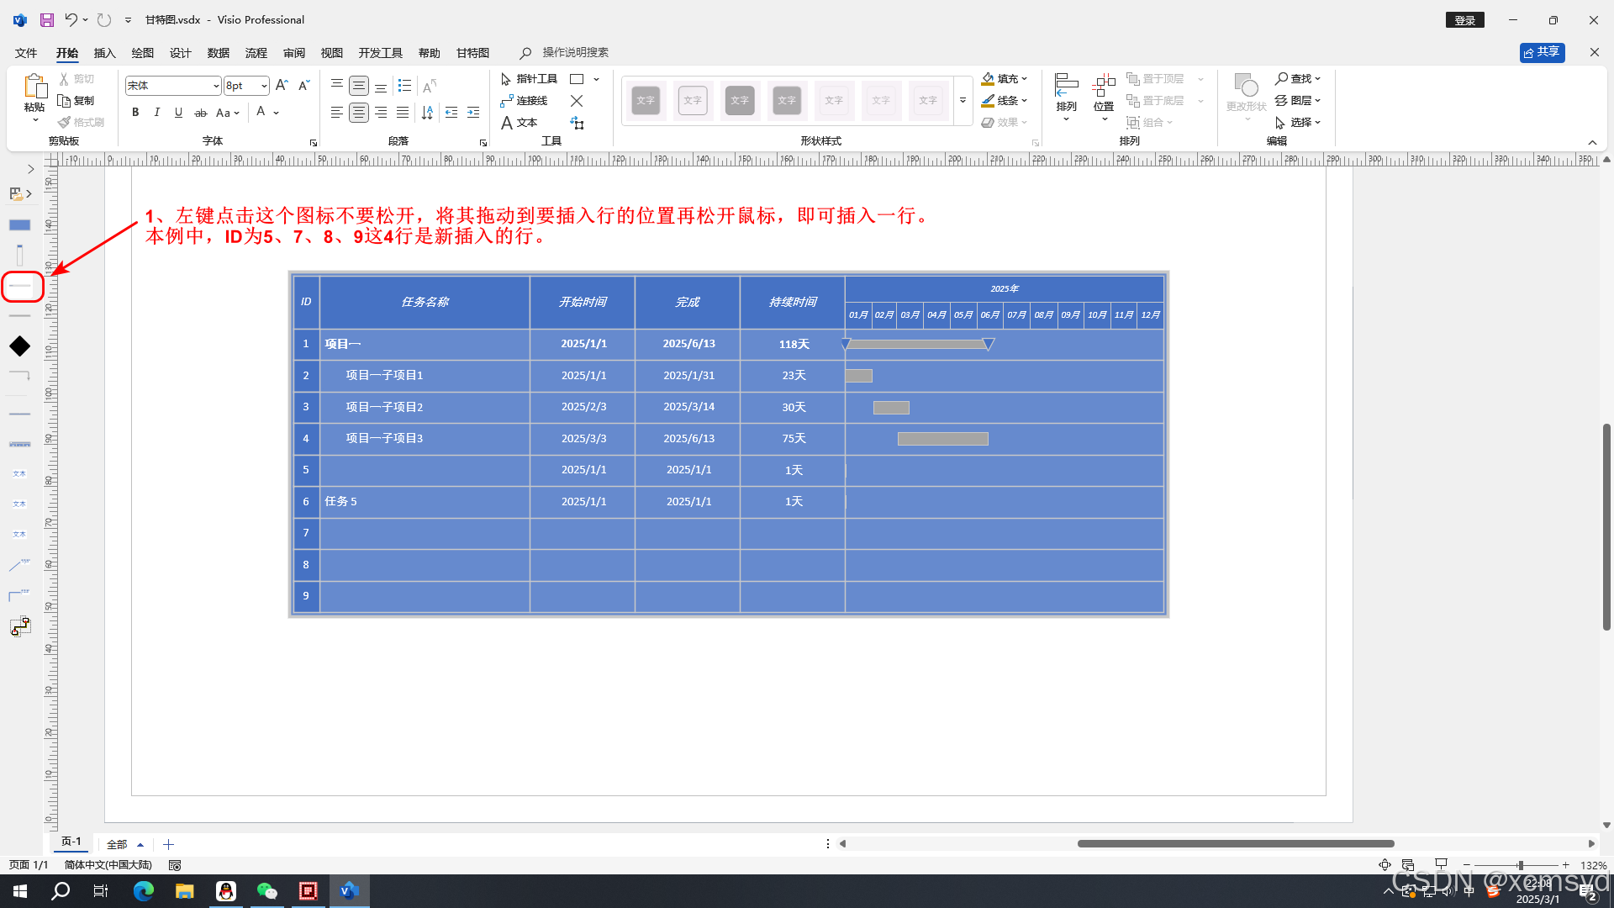Click the Save icon in title bar

click(x=47, y=19)
